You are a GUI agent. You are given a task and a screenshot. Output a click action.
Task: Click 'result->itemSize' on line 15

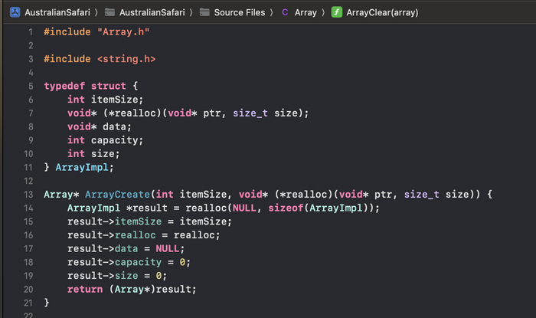[x=115, y=221]
